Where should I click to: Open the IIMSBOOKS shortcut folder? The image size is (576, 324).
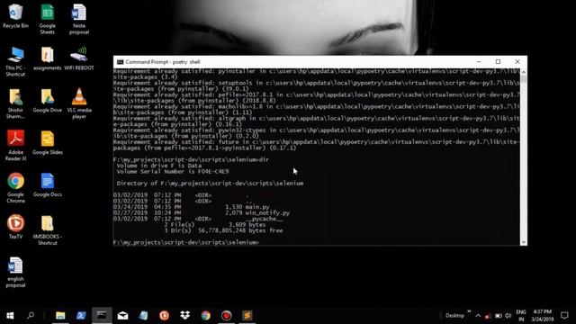[x=48, y=230]
